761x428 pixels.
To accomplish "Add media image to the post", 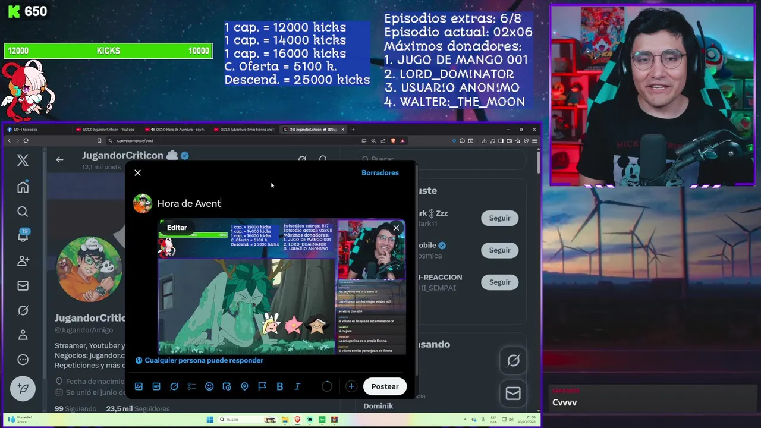I will pos(139,386).
